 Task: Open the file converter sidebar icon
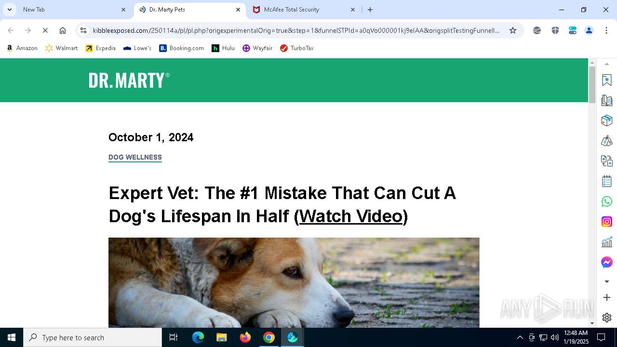point(607,161)
